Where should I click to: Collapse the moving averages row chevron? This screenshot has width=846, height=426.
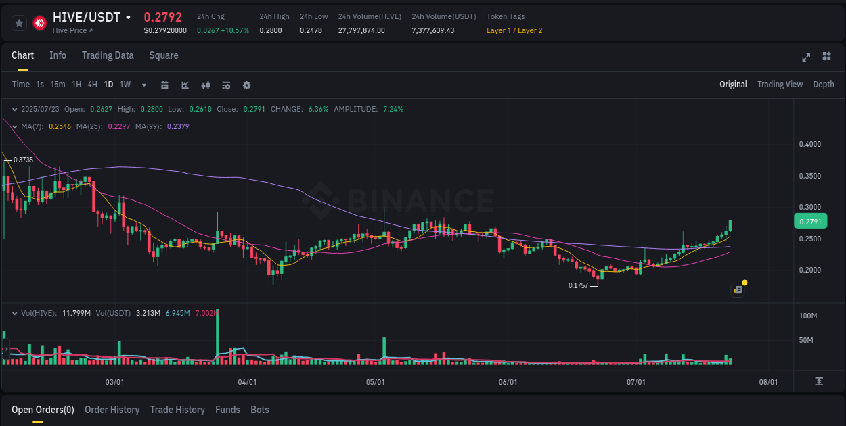click(14, 126)
